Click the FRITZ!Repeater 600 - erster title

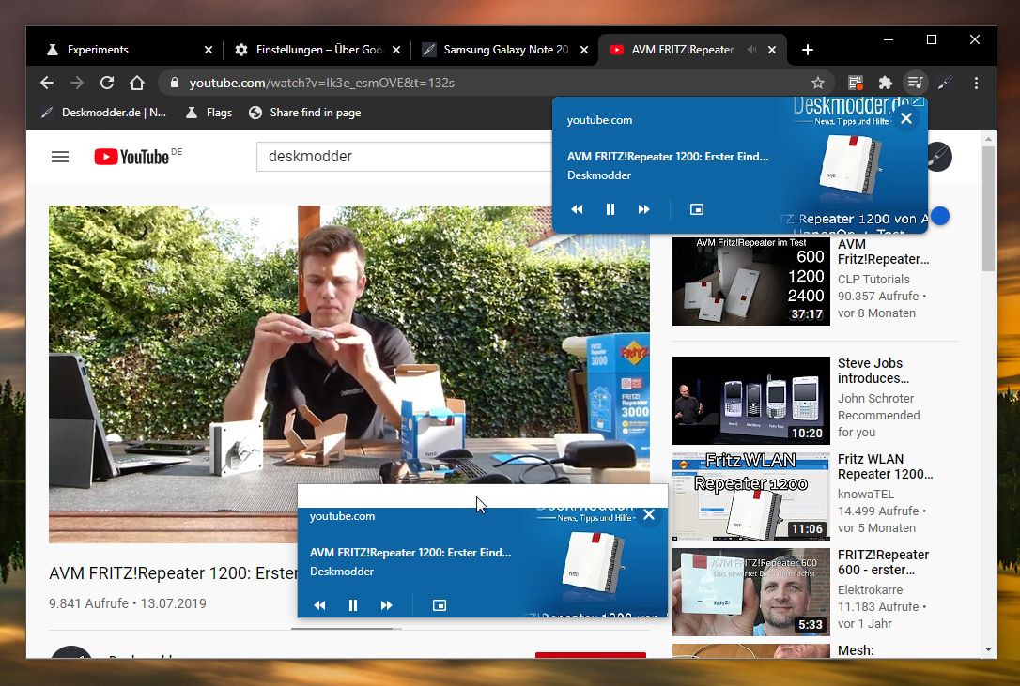pyautogui.click(x=884, y=562)
